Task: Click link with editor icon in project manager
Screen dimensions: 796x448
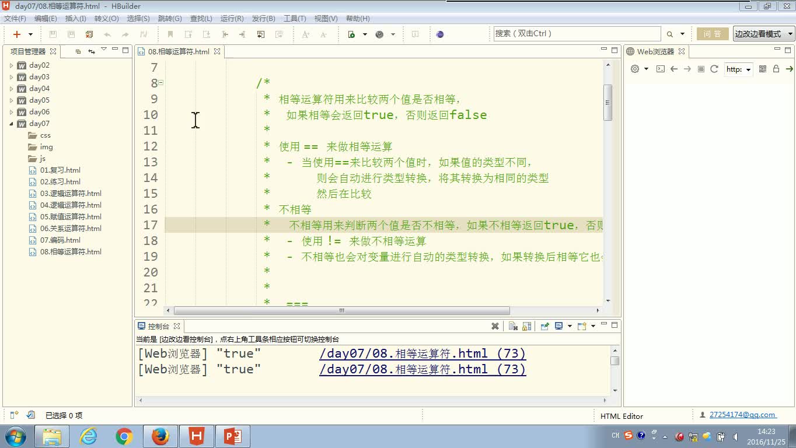Action: tap(92, 51)
